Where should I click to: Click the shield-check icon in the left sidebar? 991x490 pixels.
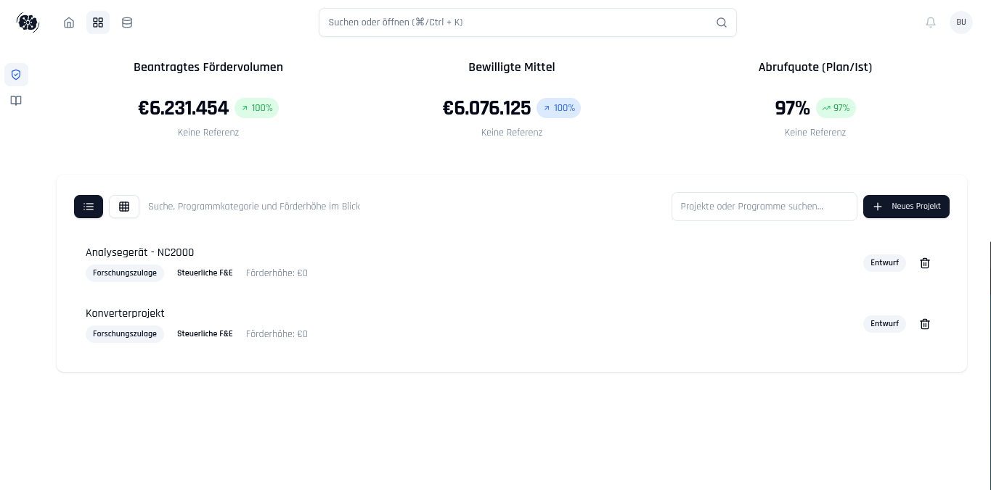[x=16, y=75]
